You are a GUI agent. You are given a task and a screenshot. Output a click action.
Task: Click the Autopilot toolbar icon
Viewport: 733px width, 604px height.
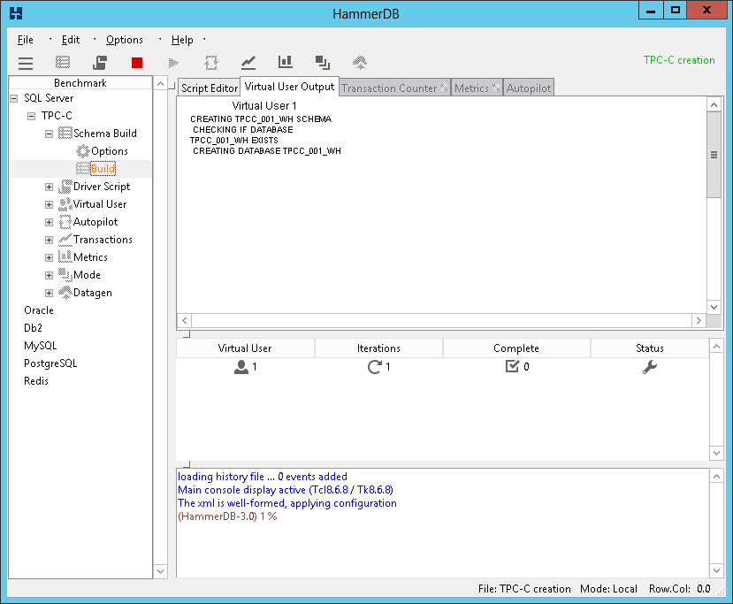coord(210,63)
